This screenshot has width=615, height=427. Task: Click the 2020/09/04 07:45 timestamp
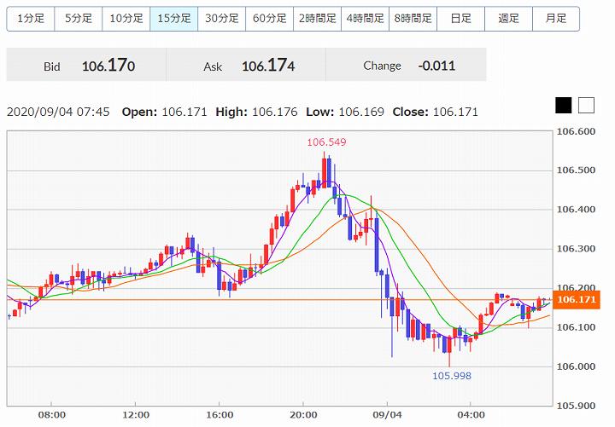click(58, 112)
